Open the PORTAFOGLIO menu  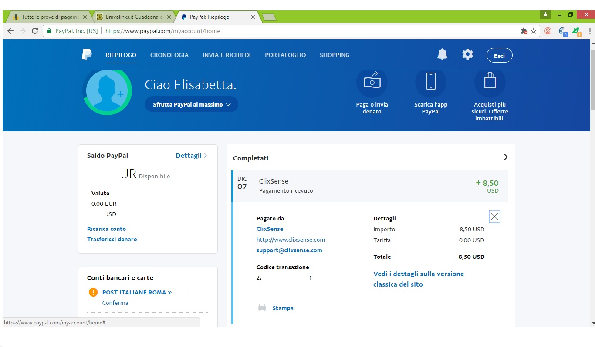pyautogui.click(x=285, y=55)
